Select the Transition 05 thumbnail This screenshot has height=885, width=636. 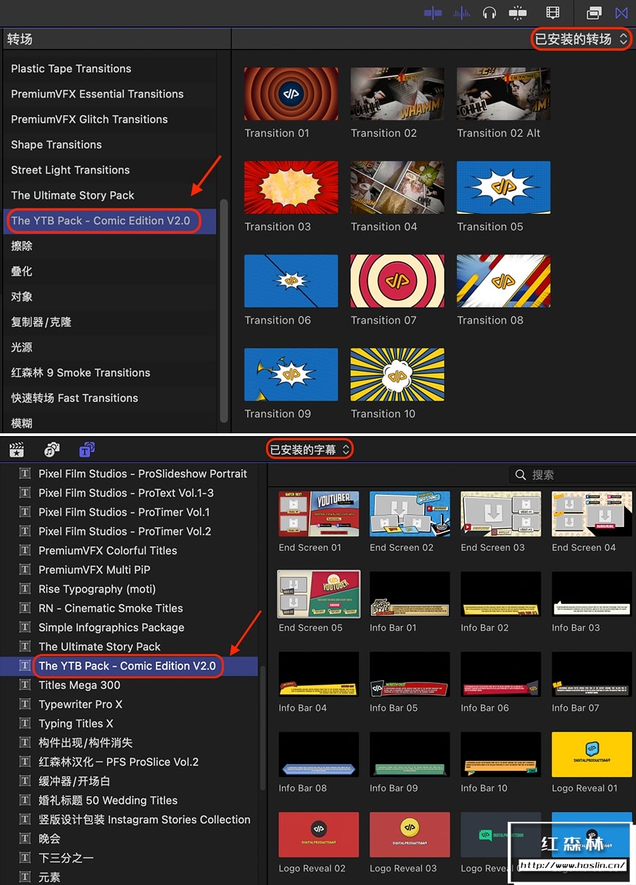pyautogui.click(x=504, y=187)
